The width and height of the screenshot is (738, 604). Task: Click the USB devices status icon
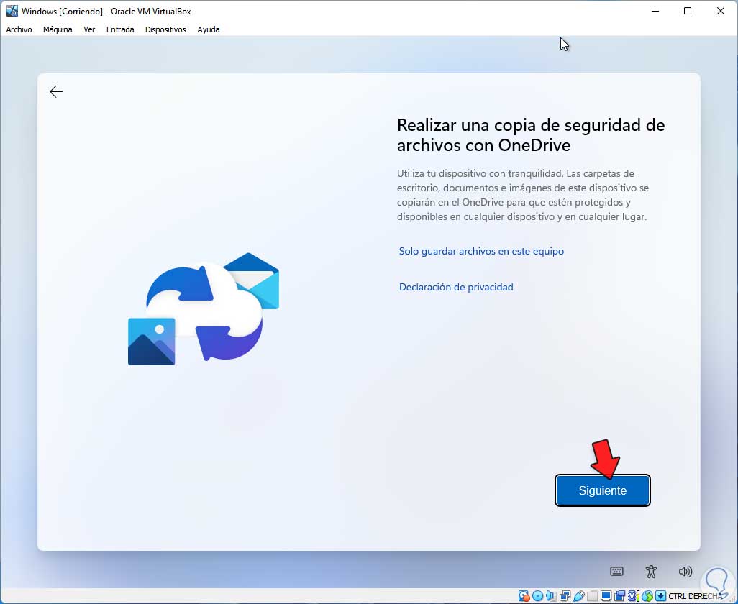point(579,596)
